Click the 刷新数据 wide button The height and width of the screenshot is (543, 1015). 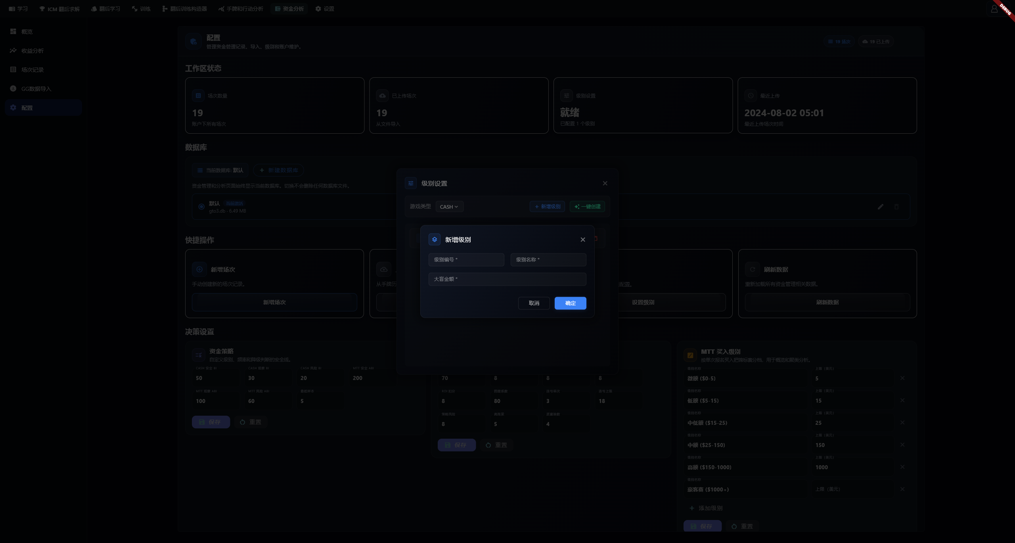827,302
